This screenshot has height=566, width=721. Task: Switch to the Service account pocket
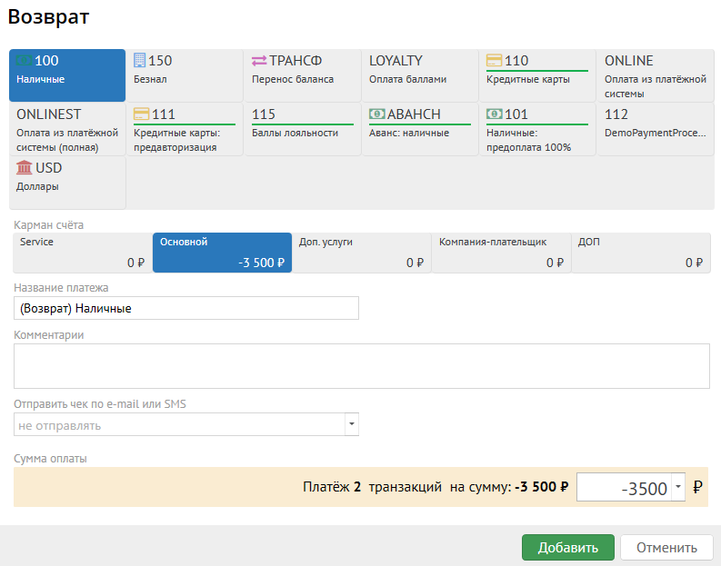pyautogui.click(x=82, y=253)
